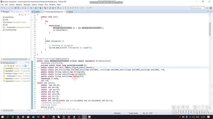This screenshot has width=213, height=119.
Task: Open the Project menu
Action: point(41,5)
